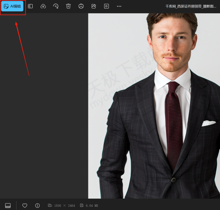Click the file name title 千库网_西装证件照
Viewport: 220px width, 210px height.
click(191, 6)
